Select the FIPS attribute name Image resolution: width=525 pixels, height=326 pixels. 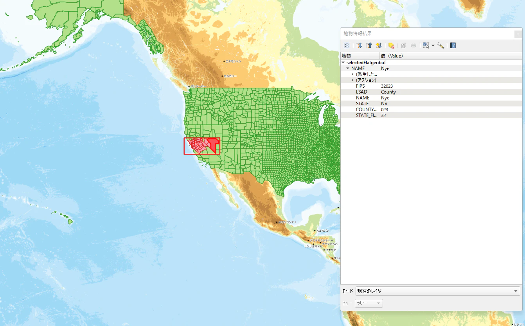360,86
